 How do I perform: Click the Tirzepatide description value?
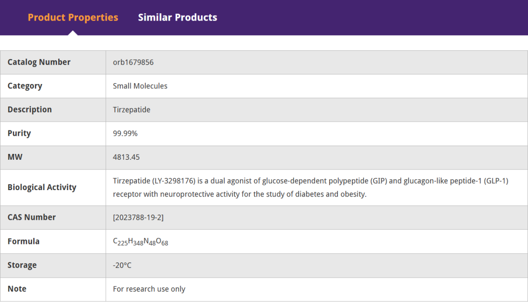click(x=132, y=109)
